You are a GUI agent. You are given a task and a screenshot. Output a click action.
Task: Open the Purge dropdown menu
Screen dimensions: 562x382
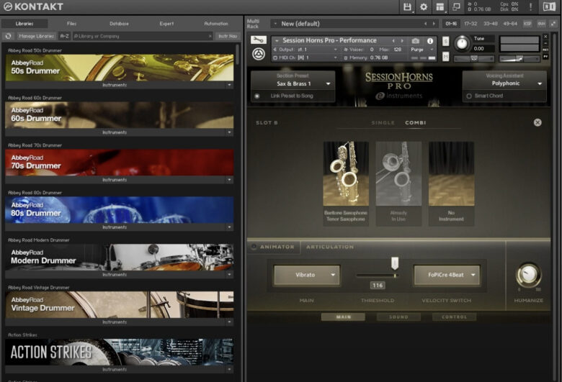pos(422,50)
